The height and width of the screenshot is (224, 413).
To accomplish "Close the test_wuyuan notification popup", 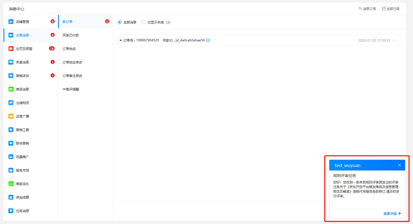I will click(399, 165).
